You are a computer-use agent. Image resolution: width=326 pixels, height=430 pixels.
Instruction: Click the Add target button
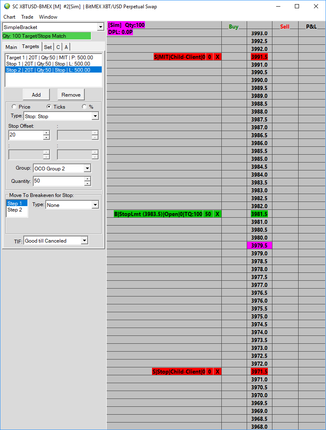[x=36, y=95]
